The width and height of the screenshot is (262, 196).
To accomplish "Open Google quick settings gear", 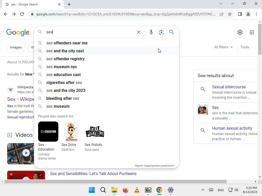I will 240,32.
